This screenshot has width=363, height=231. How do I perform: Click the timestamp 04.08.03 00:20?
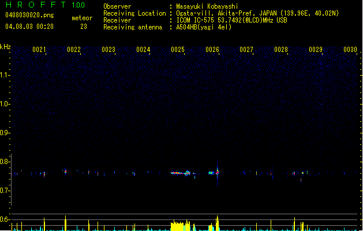click(29, 27)
